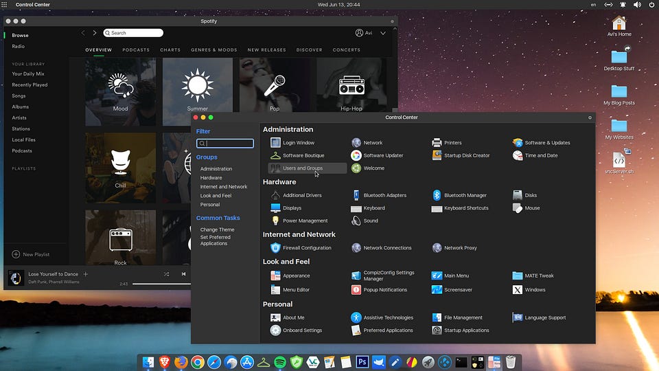The width and height of the screenshot is (659, 371).
Task: Launch the Power Management lightbulb icon
Action: point(275,221)
